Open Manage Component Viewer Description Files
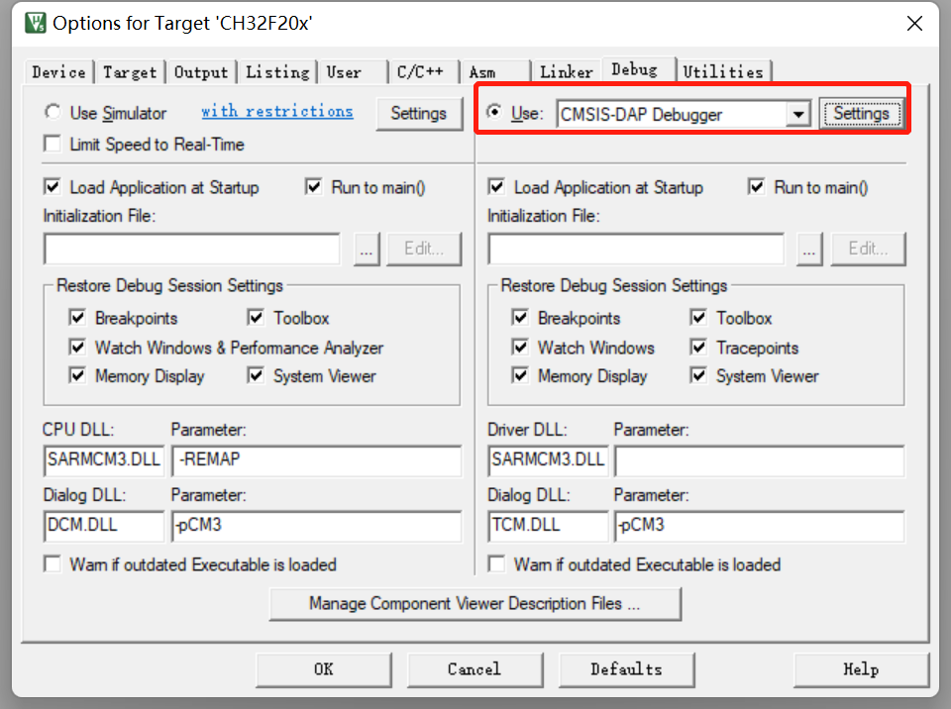The image size is (951, 709). click(x=475, y=604)
